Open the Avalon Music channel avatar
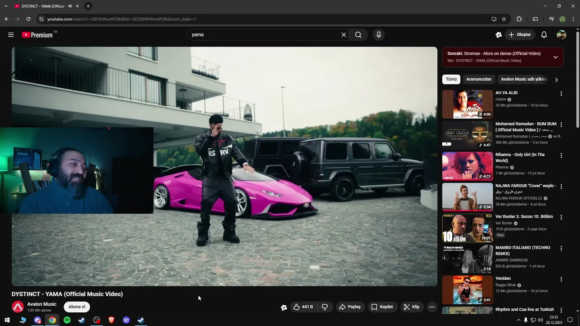Image resolution: width=580 pixels, height=326 pixels. 18,307
